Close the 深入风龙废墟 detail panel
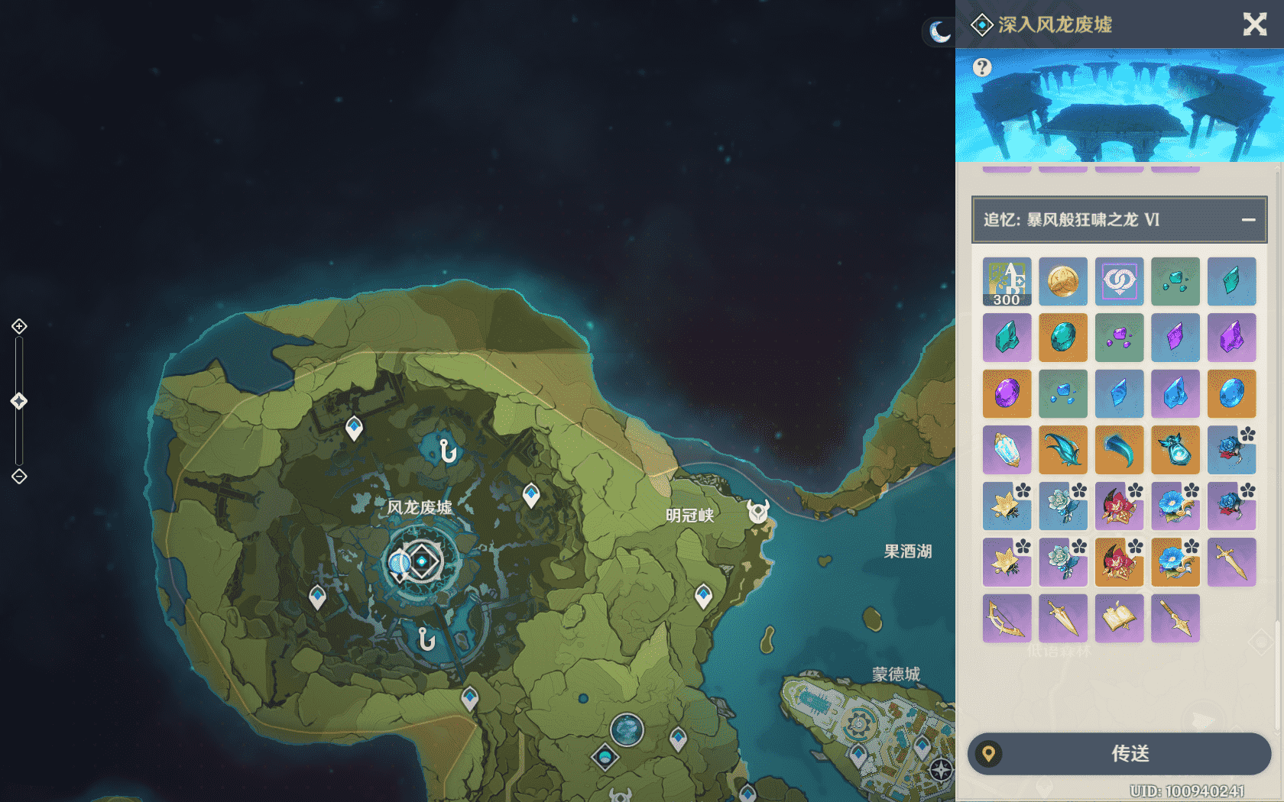 coord(1254,24)
